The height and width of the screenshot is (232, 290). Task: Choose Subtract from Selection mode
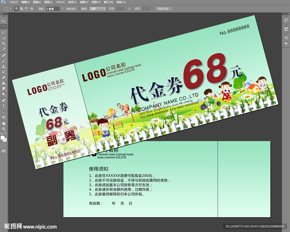tap(27, 9)
